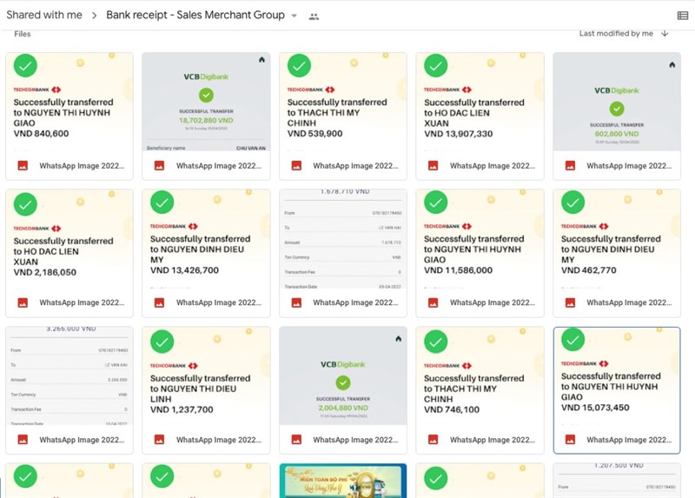The image size is (695, 498).
Task: Click image file icon under VND 2,186,050 receipt
Action: pos(23,302)
